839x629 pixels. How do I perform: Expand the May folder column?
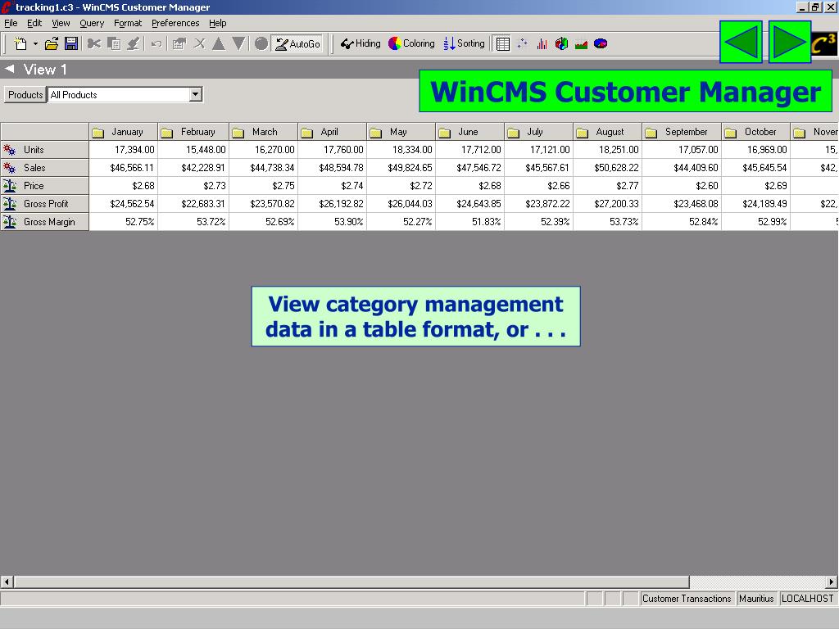[376, 132]
